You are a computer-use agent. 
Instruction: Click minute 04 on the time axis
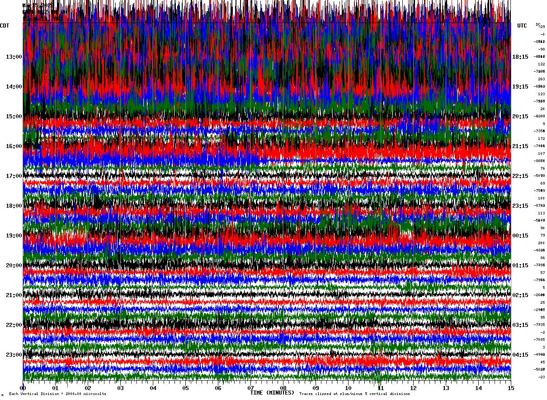[x=153, y=388]
